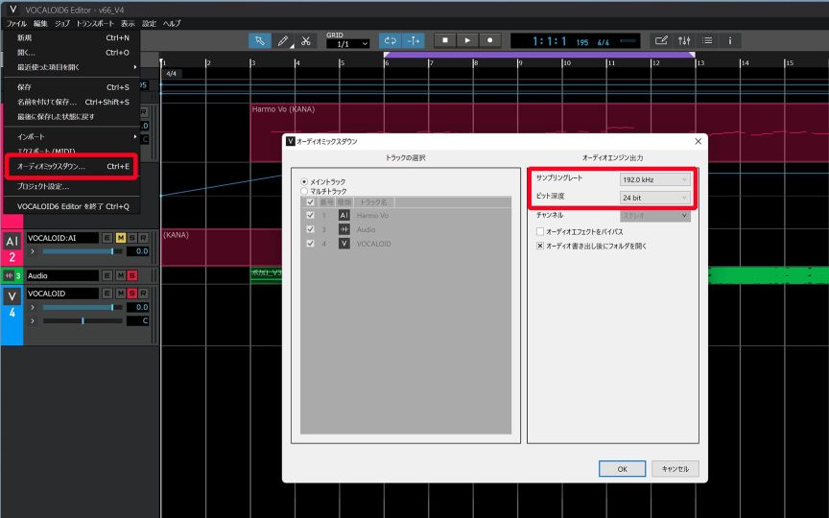Toggle auto-scroll follow playhead button

(414, 40)
